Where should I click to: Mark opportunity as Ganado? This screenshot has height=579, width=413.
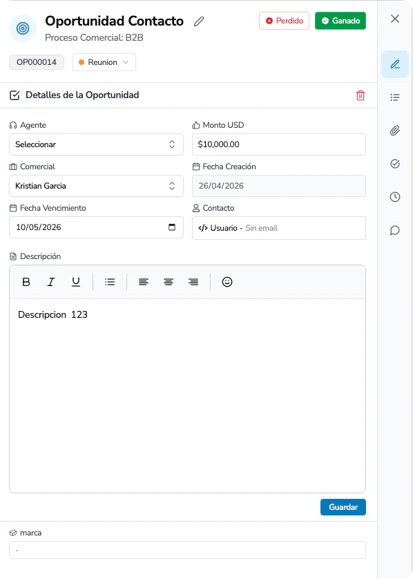[340, 21]
